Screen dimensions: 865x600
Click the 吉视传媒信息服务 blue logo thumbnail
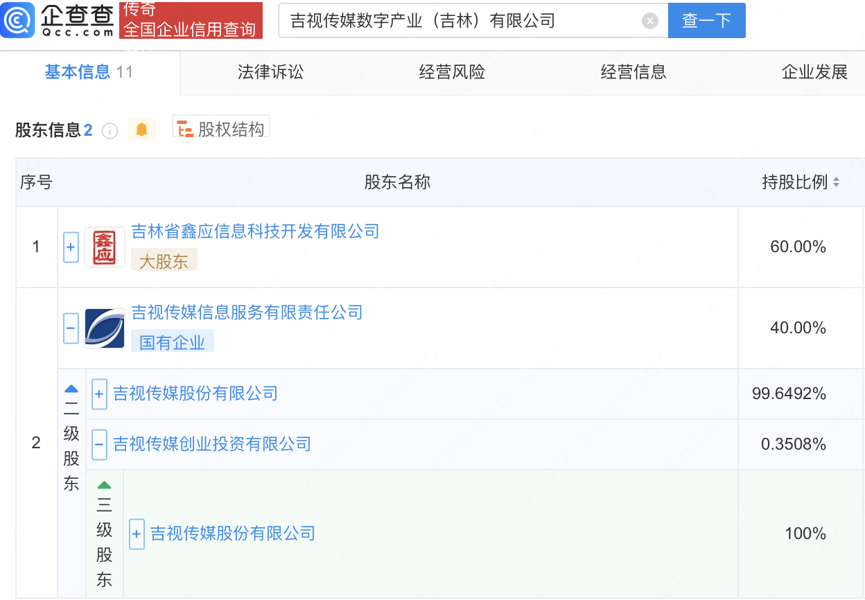pos(105,328)
